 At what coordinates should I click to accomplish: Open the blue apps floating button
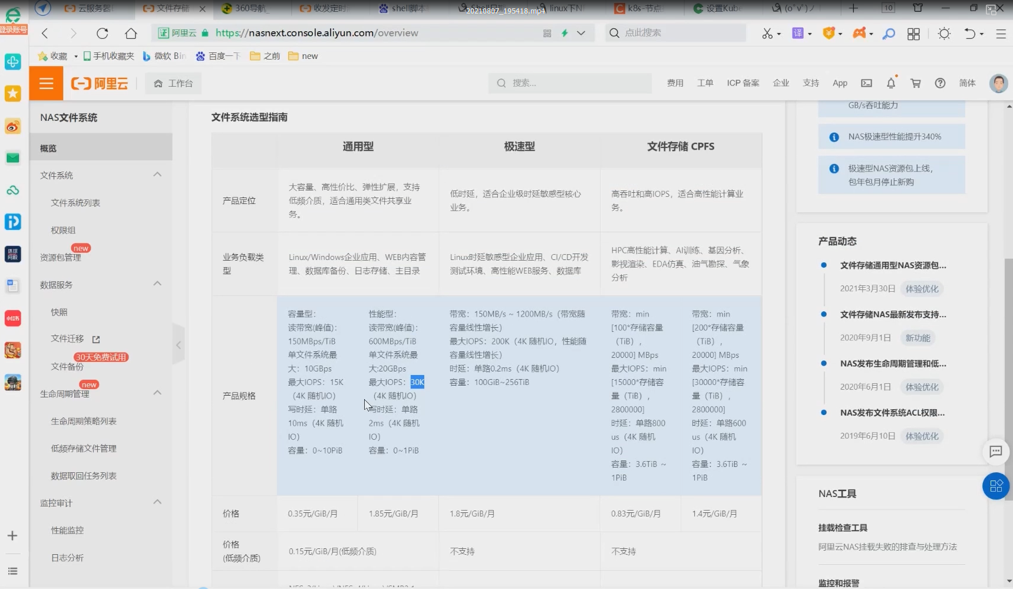coord(996,486)
